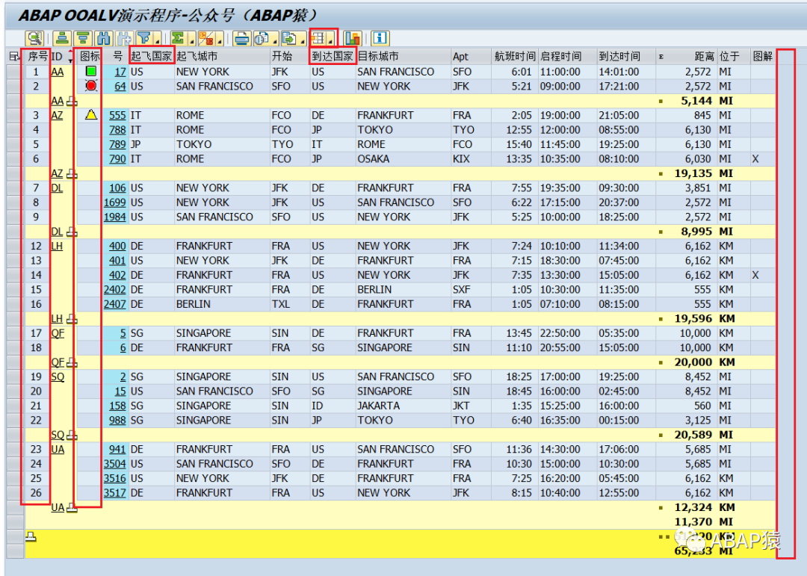
Task: Click the LH airline ID link in row 12
Action: tap(57, 246)
